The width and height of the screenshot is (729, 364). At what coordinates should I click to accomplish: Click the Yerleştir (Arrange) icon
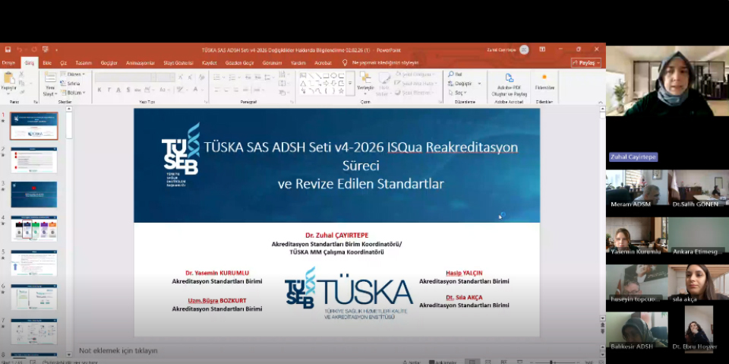365,81
